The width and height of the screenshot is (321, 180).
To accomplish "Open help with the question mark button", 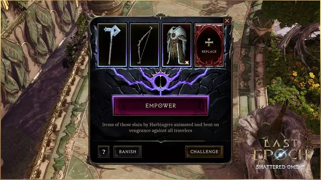I will (104, 152).
